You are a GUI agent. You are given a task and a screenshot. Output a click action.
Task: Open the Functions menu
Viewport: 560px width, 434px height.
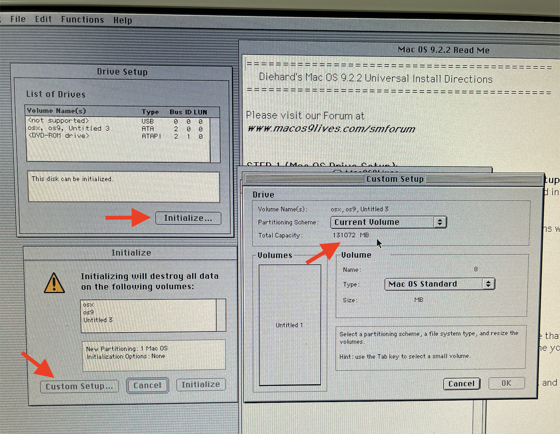(x=82, y=19)
